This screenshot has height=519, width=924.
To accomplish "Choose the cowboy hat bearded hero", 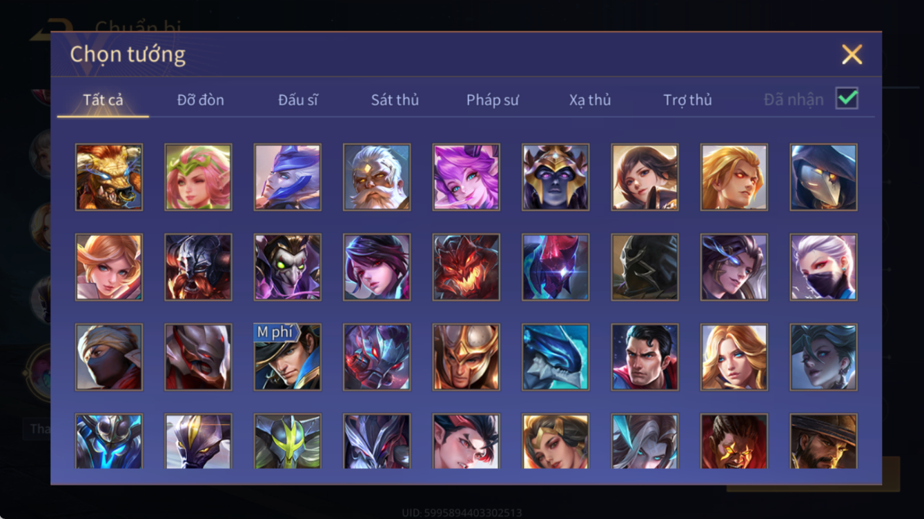I will click(x=824, y=441).
